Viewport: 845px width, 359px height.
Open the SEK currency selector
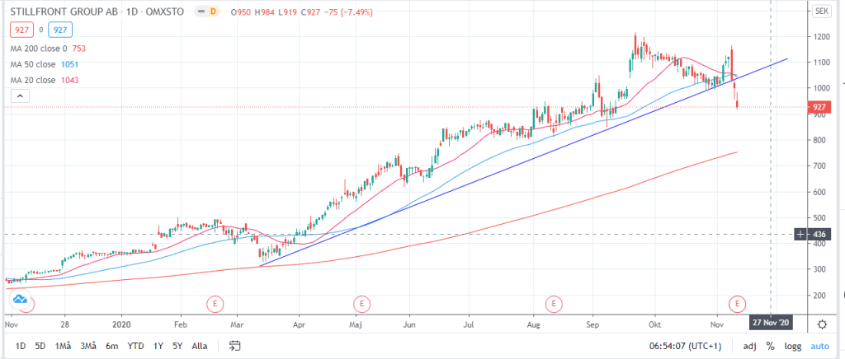[x=821, y=11]
